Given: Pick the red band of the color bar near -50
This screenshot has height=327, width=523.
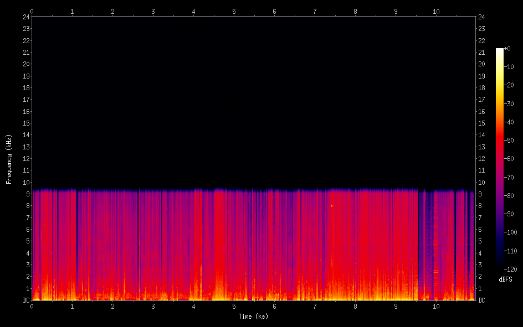Looking at the screenshot, I should click(500, 141).
